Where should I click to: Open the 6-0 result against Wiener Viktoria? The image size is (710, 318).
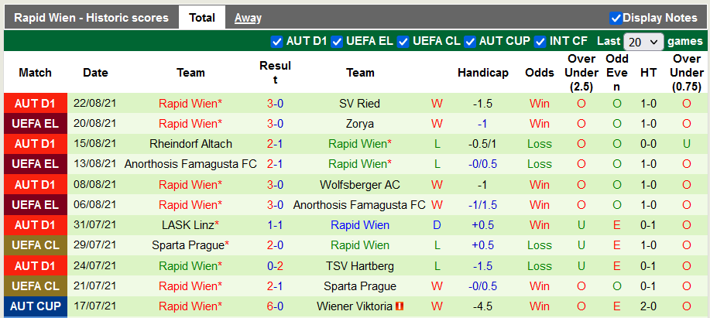[x=276, y=306]
